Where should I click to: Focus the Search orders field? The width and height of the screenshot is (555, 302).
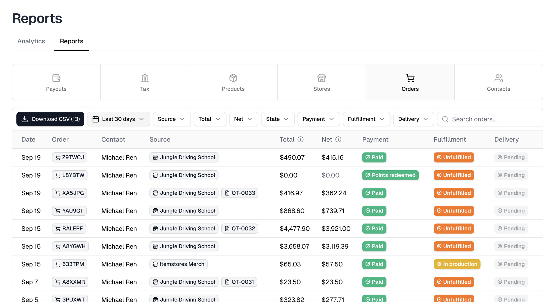click(x=490, y=119)
